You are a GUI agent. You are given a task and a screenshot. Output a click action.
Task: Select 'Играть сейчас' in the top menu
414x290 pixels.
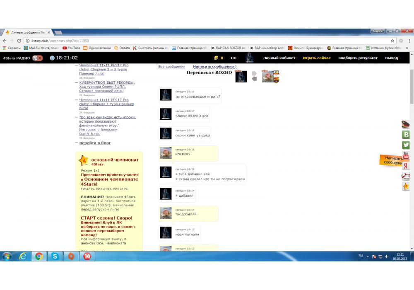click(317, 58)
